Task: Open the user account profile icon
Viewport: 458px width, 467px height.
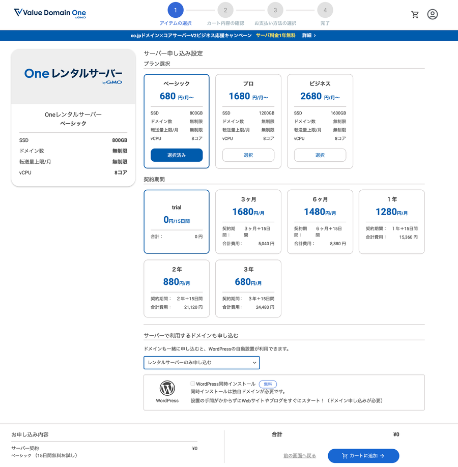Action: point(433,14)
